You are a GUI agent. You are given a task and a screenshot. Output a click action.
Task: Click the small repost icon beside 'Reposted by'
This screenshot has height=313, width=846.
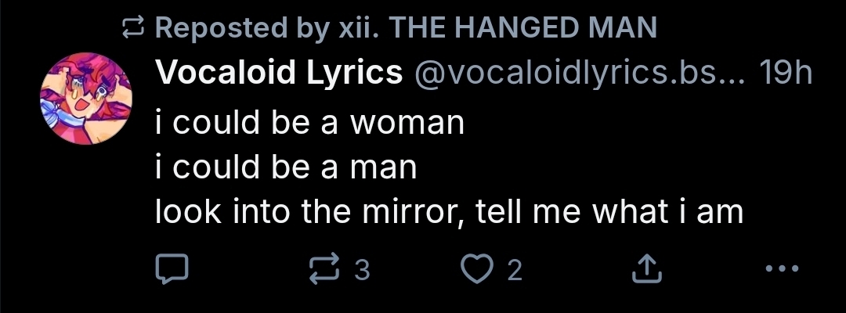136,29
